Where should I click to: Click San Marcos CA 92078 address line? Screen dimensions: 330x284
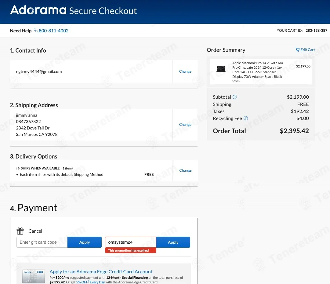click(37, 134)
